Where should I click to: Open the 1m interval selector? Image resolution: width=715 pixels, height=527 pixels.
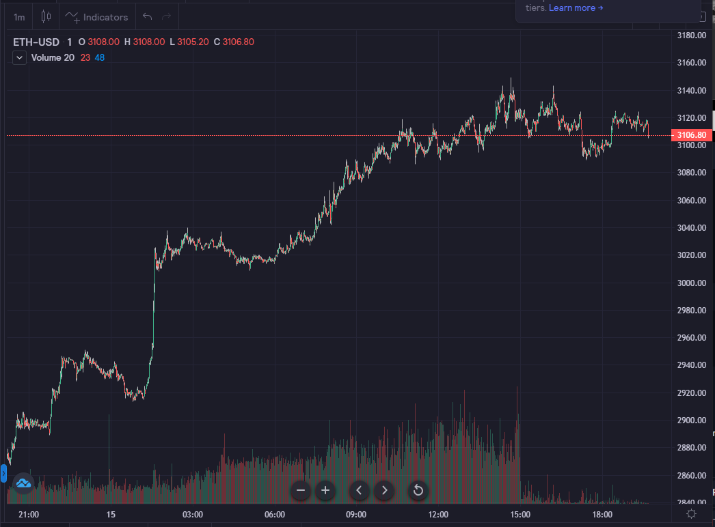pyautogui.click(x=19, y=17)
